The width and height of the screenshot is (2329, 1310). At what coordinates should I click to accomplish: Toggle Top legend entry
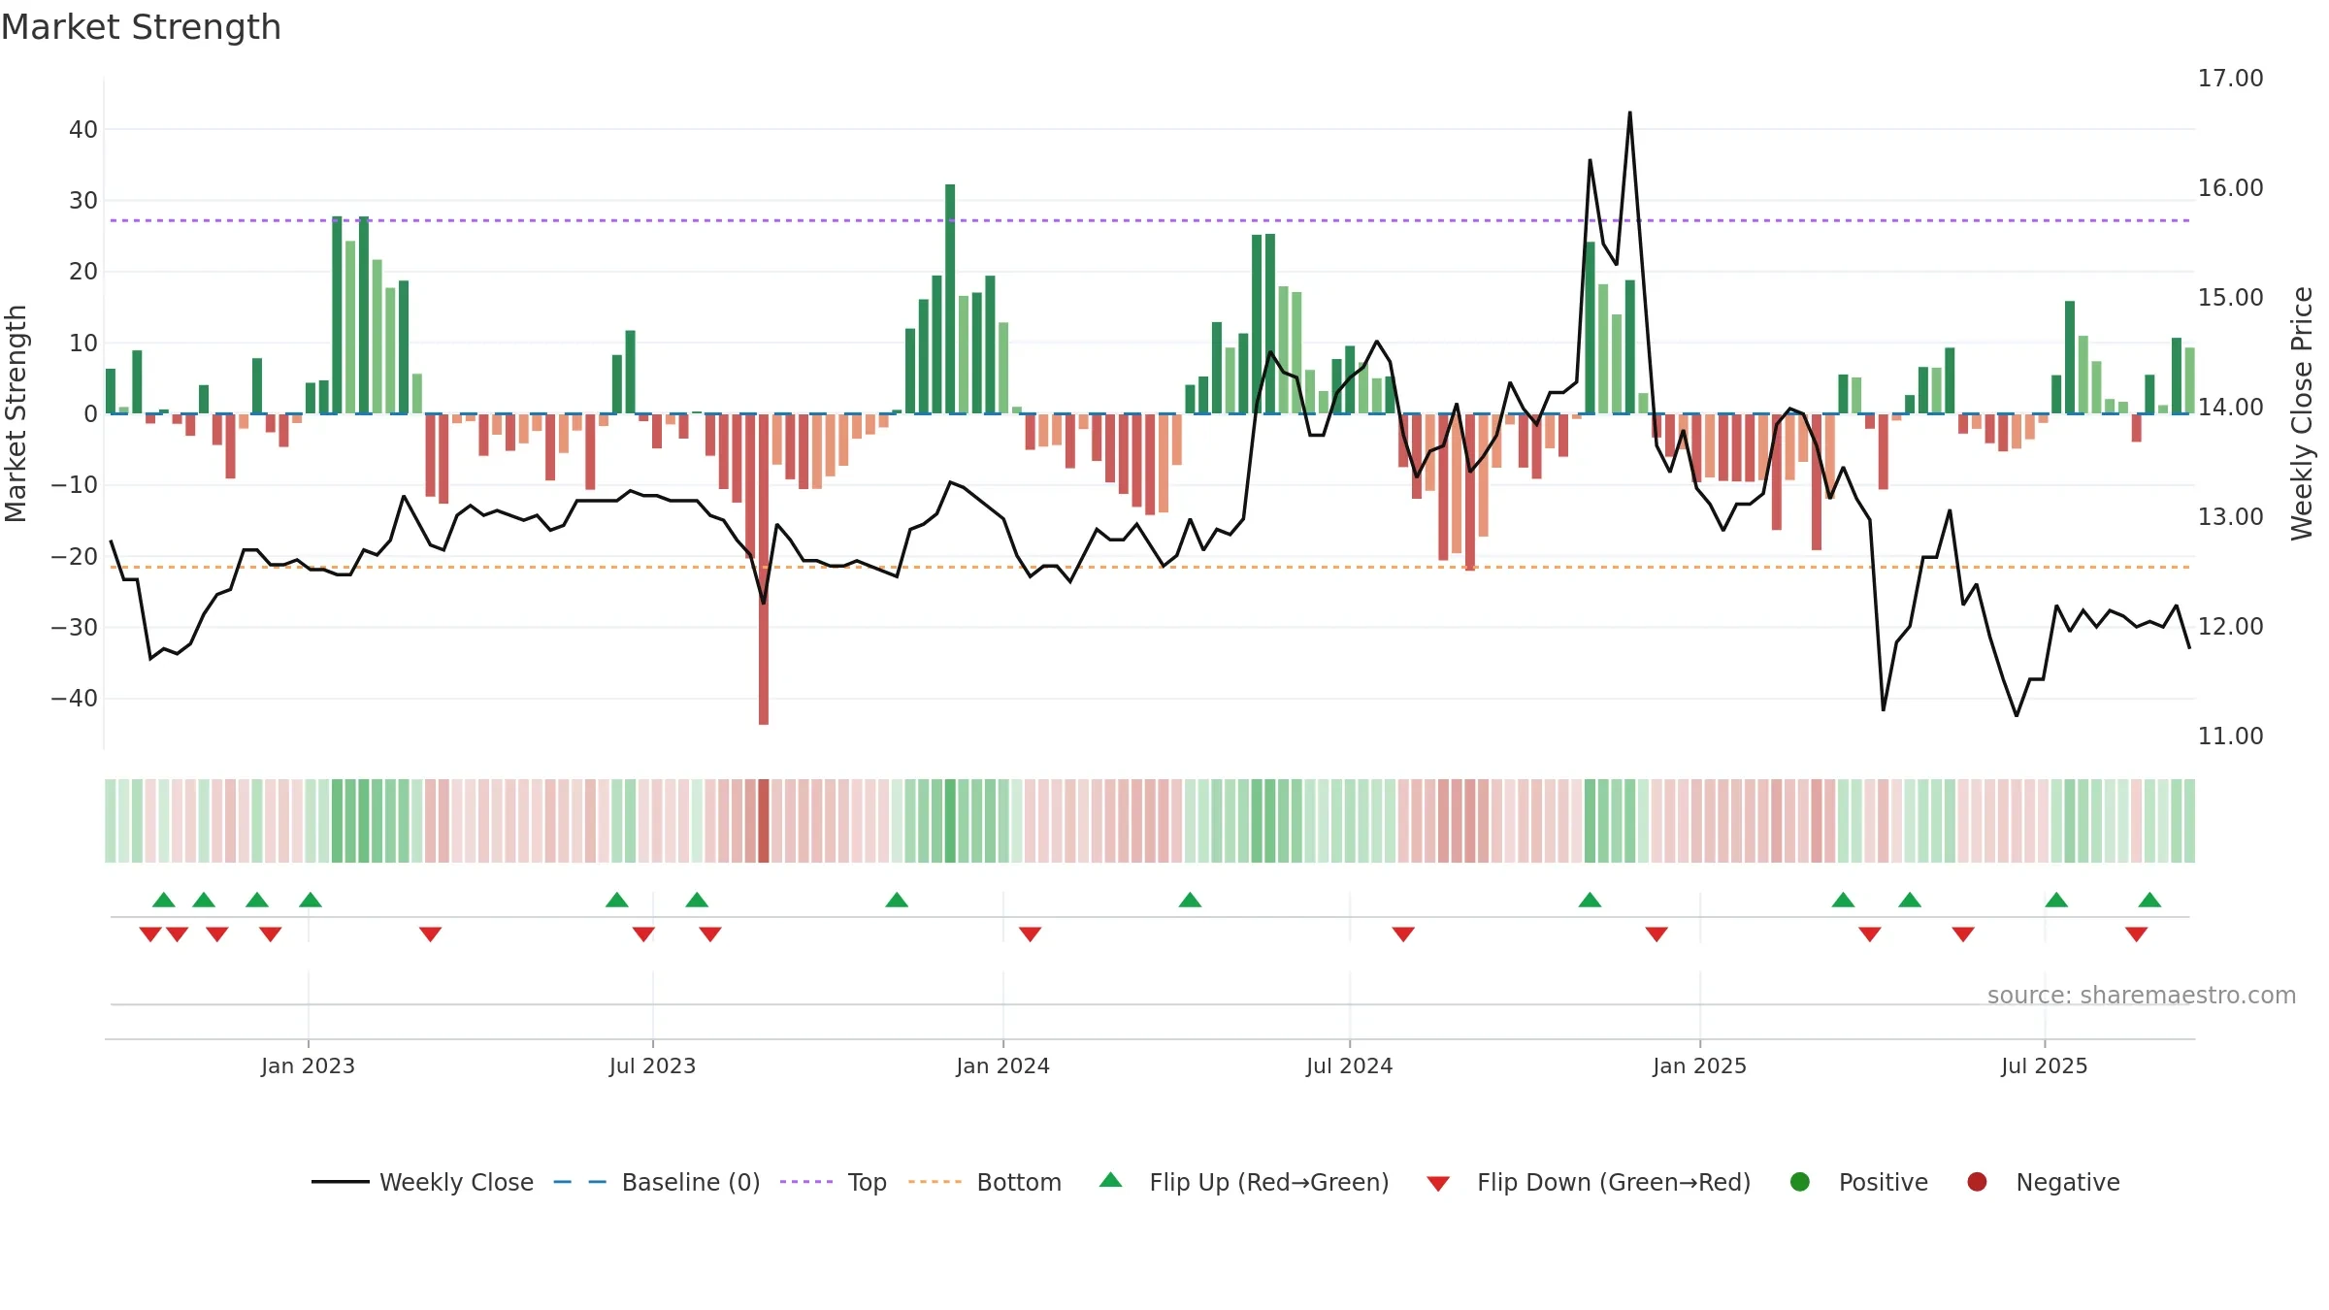(x=834, y=1182)
